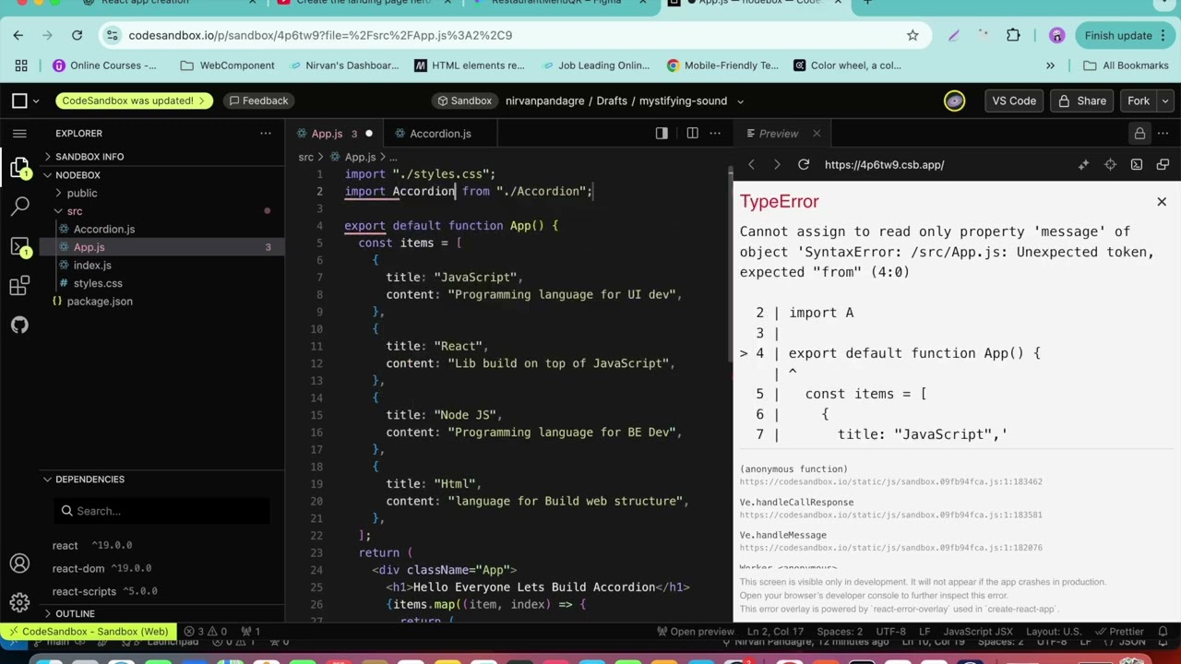This screenshot has width=1181, height=664.
Task: Open package.json in the file tree
Action: (100, 302)
